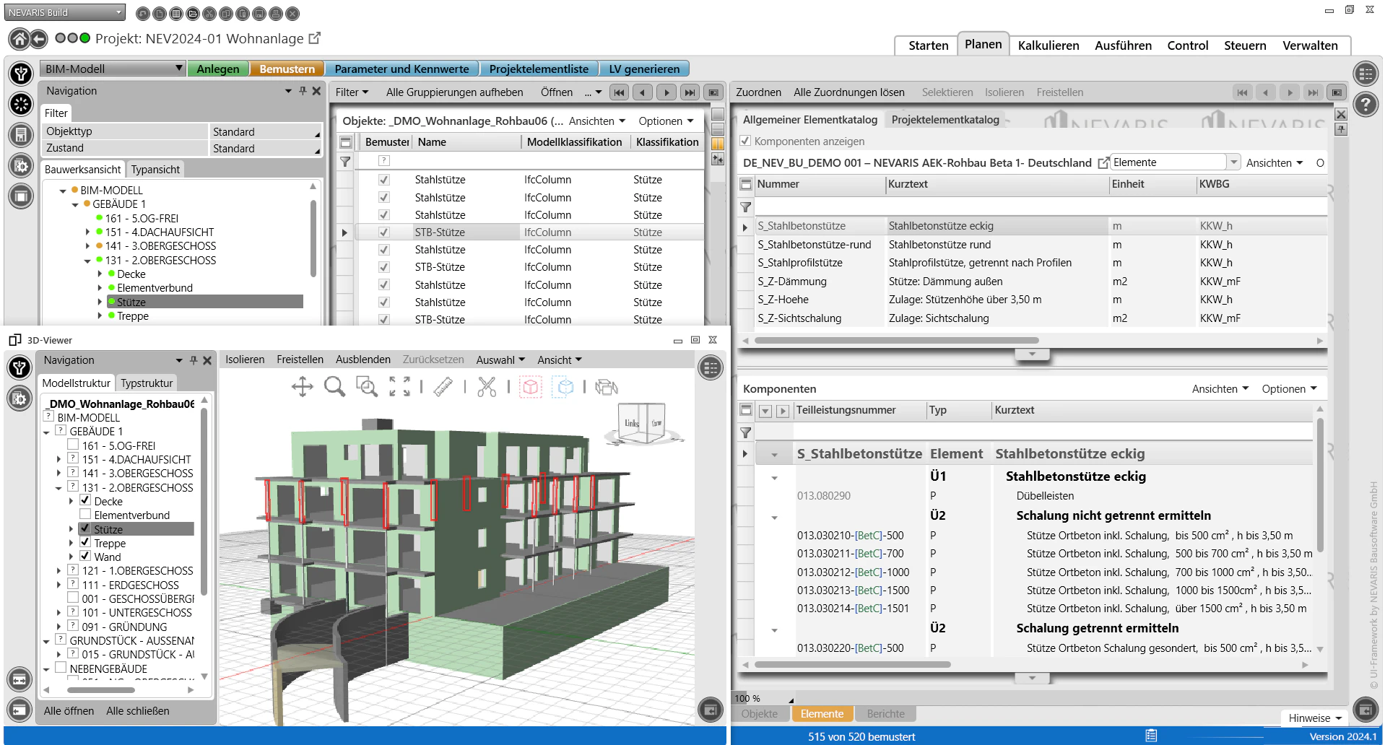Click the Alle Gruppierungen aufheben button
The image size is (1385, 745).
[453, 92]
